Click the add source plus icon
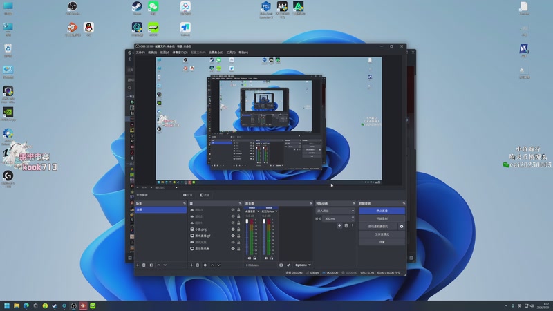The width and height of the screenshot is (553, 311). 191,265
